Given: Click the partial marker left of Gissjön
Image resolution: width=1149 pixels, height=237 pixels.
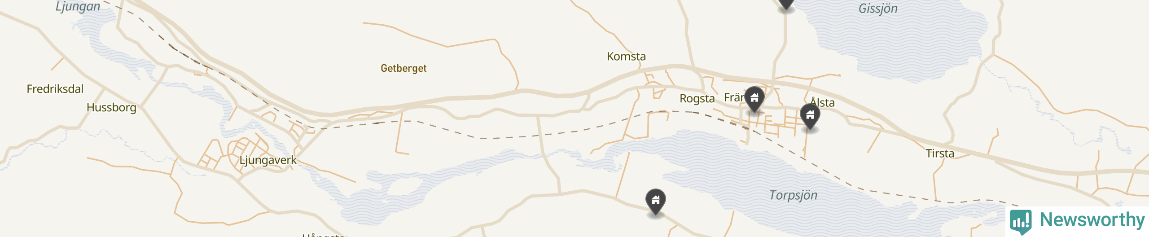Looking at the screenshot, I should pyautogui.click(x=786, y=4).
